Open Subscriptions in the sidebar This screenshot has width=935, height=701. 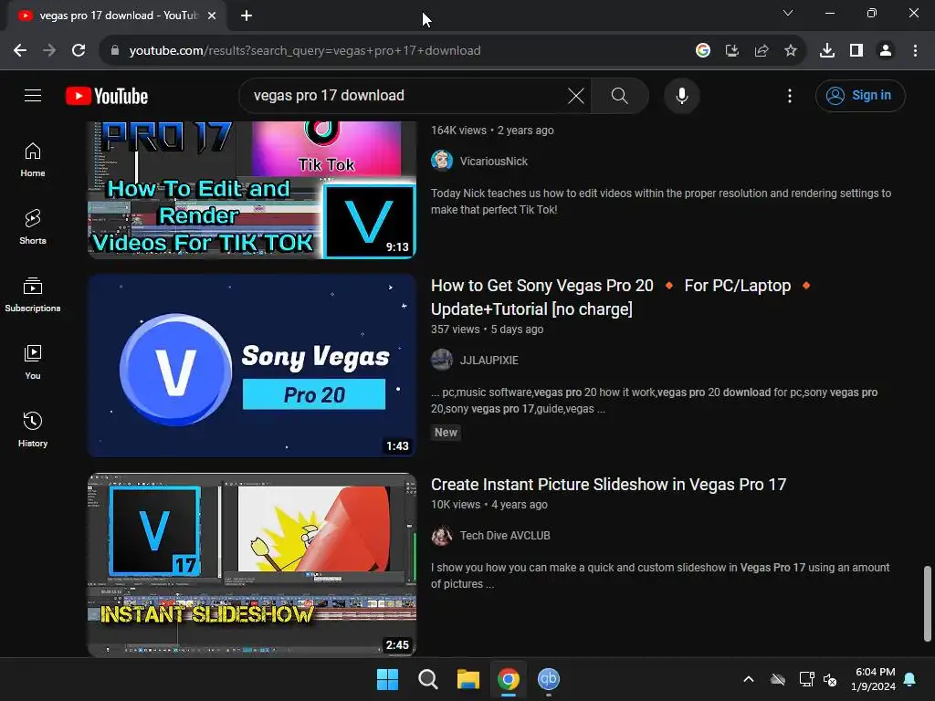pyautogui.click(x=33, y=295)
